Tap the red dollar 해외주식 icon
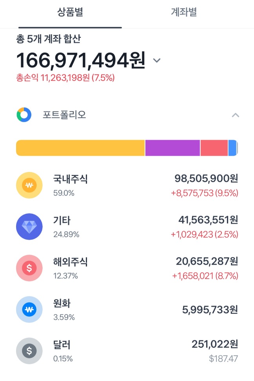This screenshot has height=381, width=254. coord(29,268)
